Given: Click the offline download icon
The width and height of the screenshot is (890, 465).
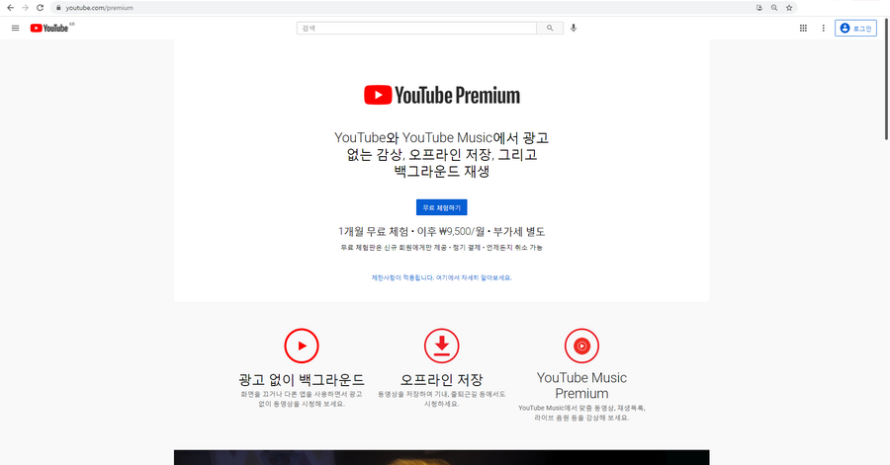Looking at the screenshot, I should [442, 346].
